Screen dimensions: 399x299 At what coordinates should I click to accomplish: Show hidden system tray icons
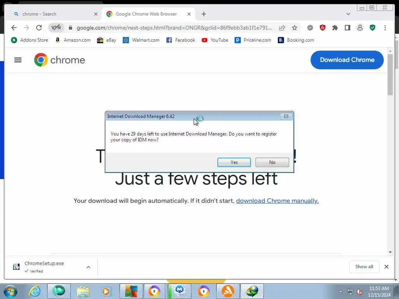[x=341, y=292]
